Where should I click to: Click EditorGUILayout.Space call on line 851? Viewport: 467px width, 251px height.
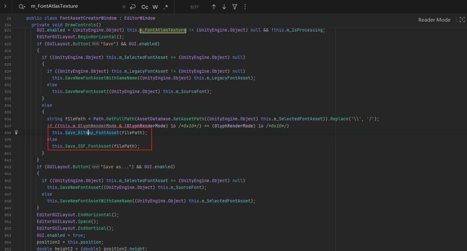(68, 221)
